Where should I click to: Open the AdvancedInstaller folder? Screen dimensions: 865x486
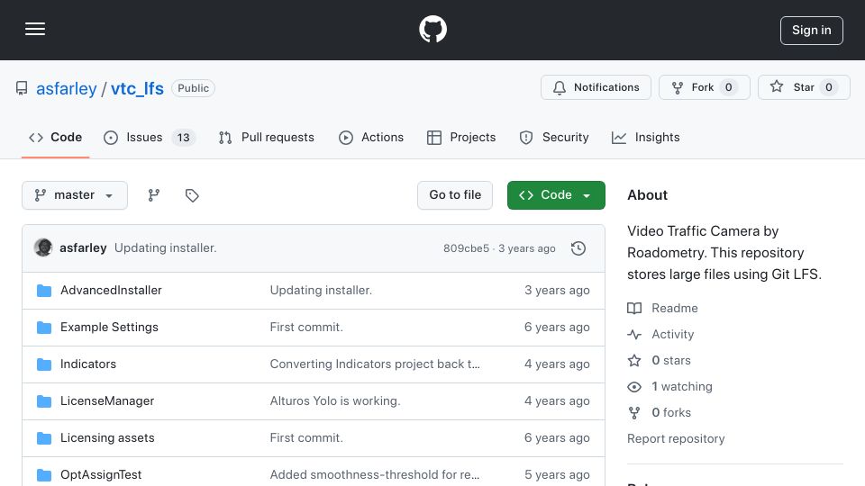click(x=111, y=291)
